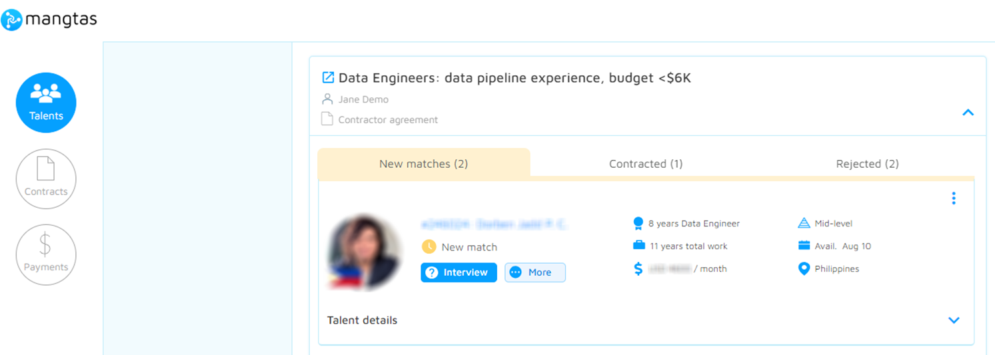Expand Talent details with the down chevron
The width and height of the screenshot is (995, 355).
coord(954,320)
